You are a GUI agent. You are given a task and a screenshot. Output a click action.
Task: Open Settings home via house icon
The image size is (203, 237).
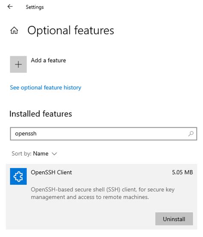(14, 30)
